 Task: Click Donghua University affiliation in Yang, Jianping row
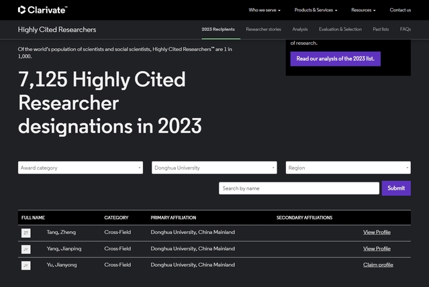click(193, 249)
